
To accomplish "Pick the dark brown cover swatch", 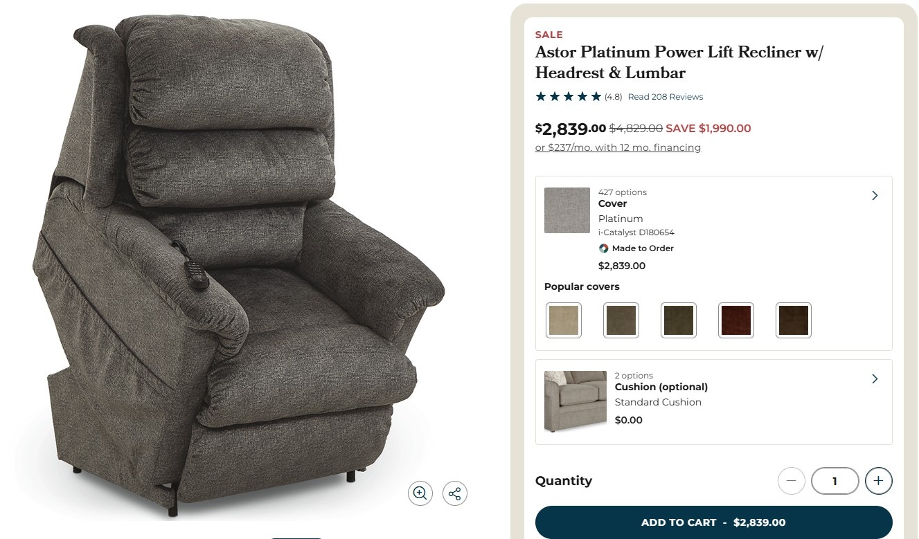I will tap(794, 320).
